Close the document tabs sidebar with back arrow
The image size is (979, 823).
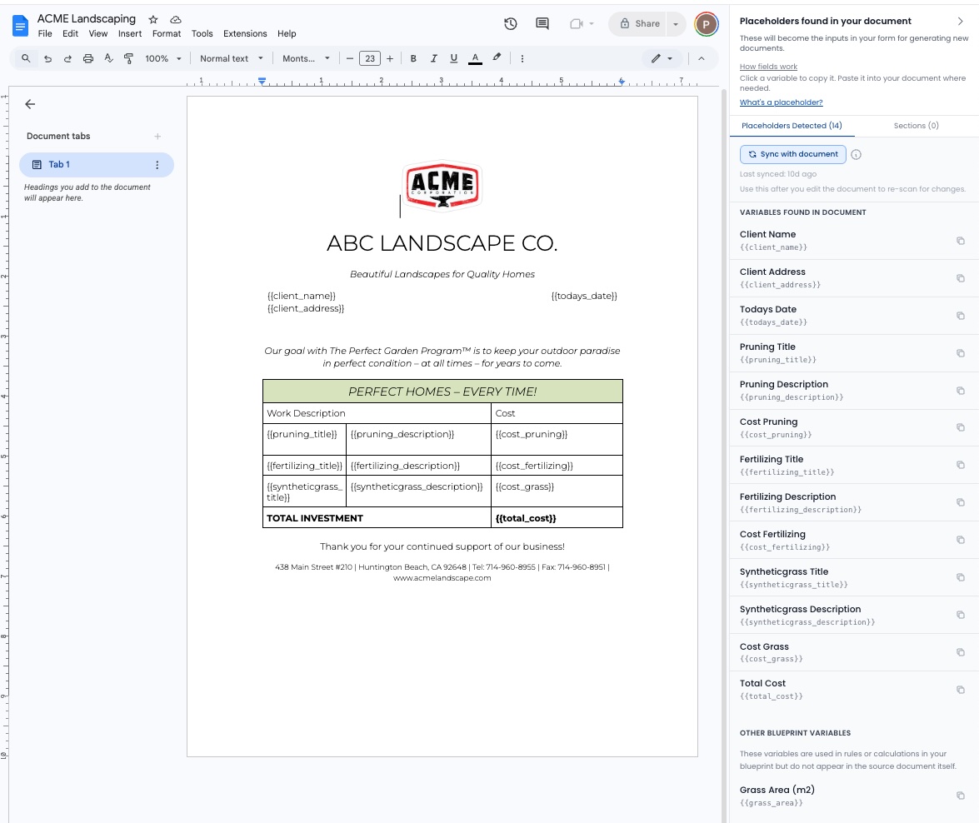[x=30, y=104]
